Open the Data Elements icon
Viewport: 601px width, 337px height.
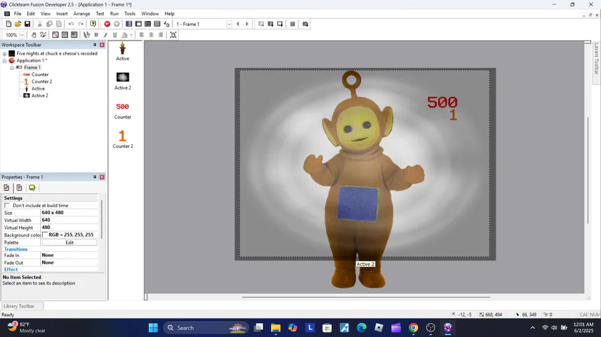(166, 24)
